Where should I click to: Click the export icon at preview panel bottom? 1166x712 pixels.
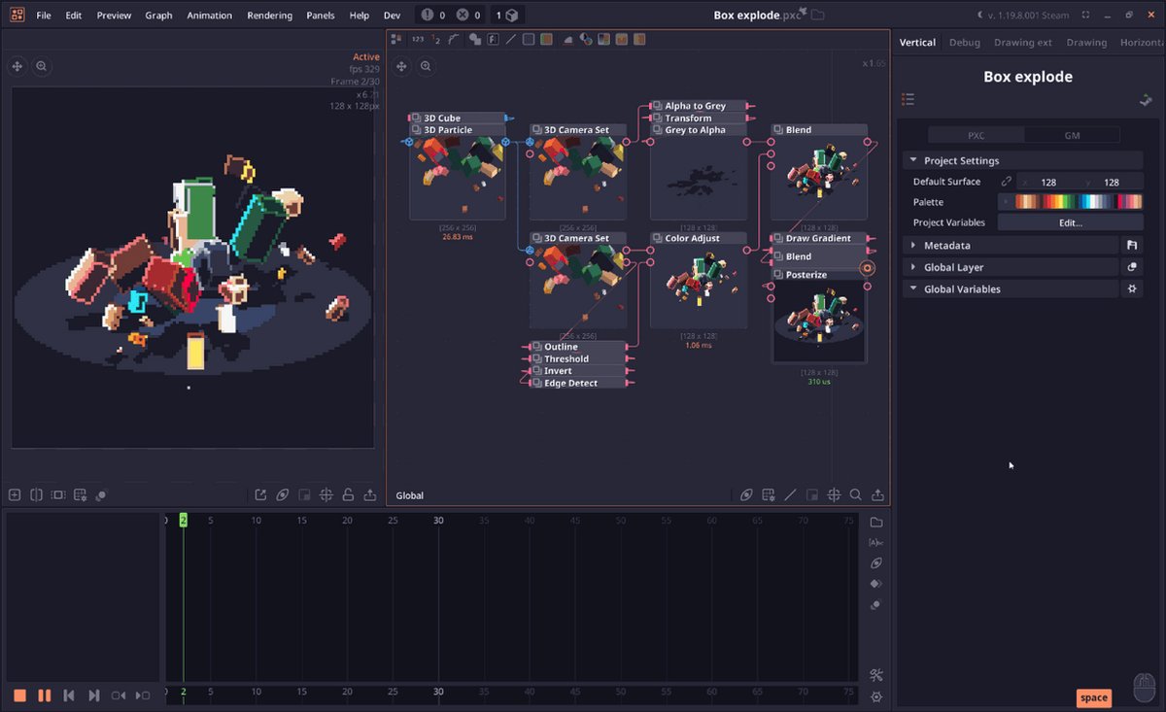click(370, 494)
